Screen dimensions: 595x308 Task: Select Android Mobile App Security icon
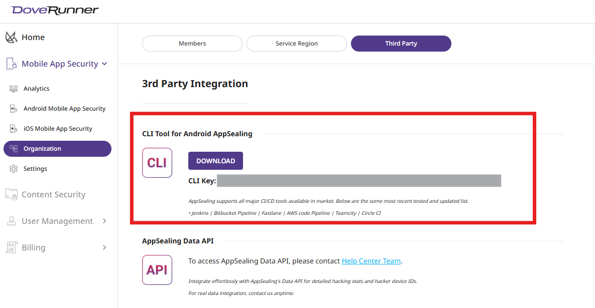[x=14, y=108]
